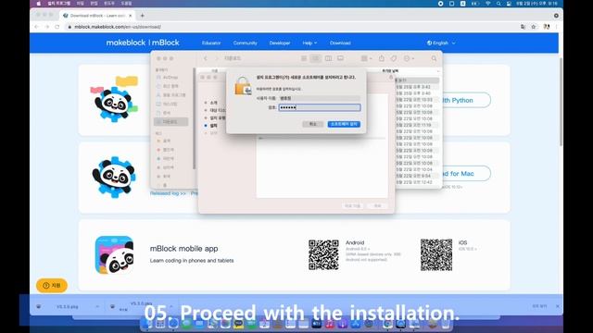593x333 pixels.
Task: Open Spotlight search from the menu bar
Action: coord(498,4)
